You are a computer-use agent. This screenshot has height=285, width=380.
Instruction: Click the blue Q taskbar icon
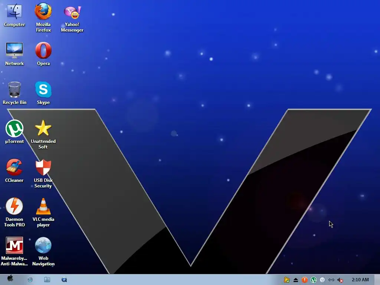coord(64,280)
